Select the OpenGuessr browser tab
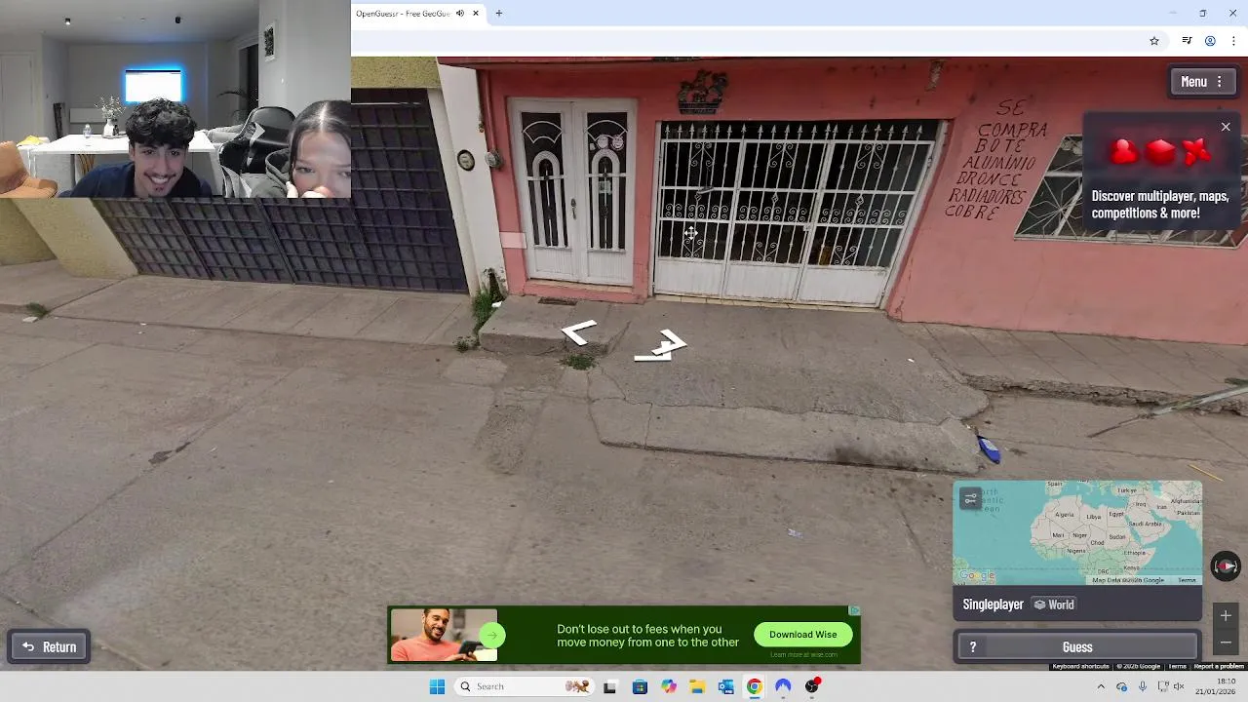 (417, 14)
